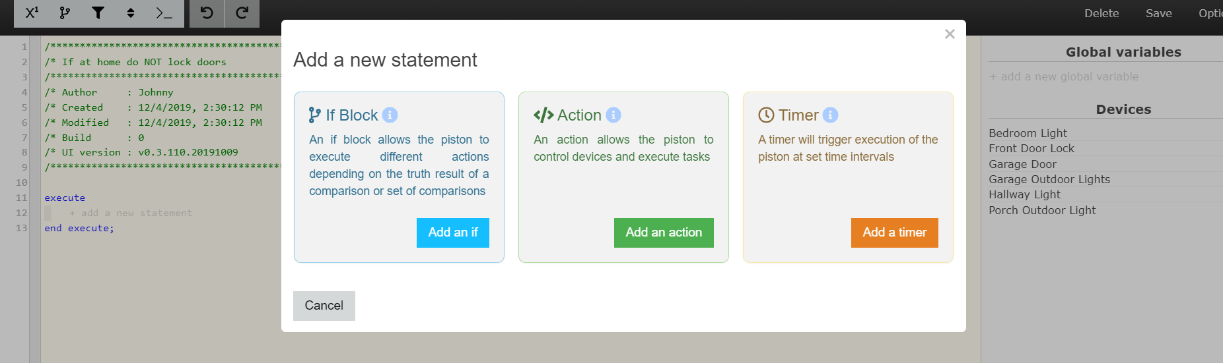Viewport: 1223px width, 363px height.
Task: Select Front Door Lock device
Action: [x=1031, y=148]
